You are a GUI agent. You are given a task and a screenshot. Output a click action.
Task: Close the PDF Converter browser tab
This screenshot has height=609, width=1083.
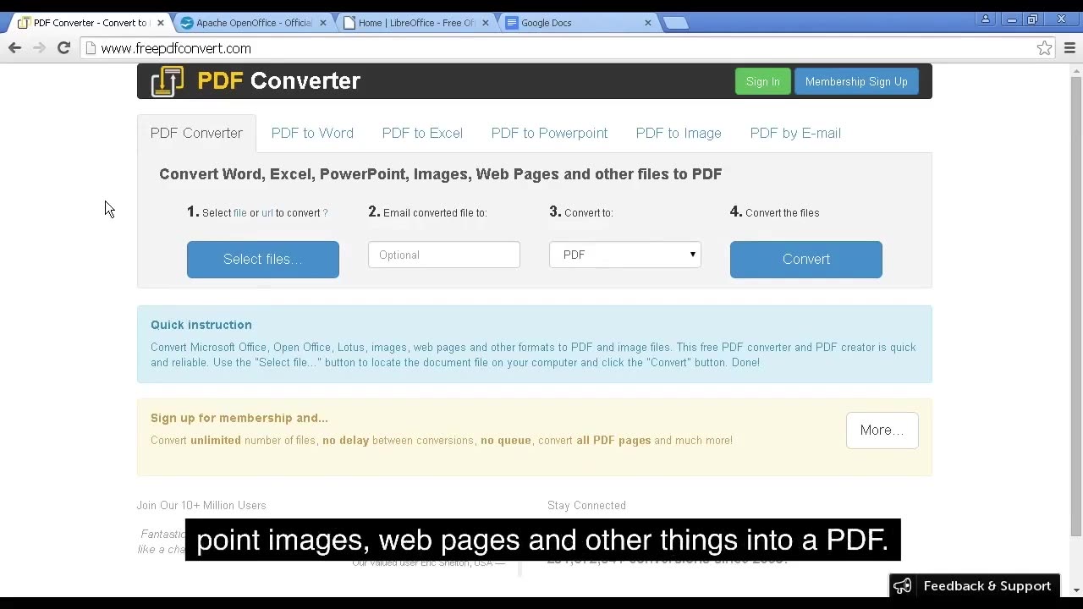pyautogui.click(x=160, y=23)
